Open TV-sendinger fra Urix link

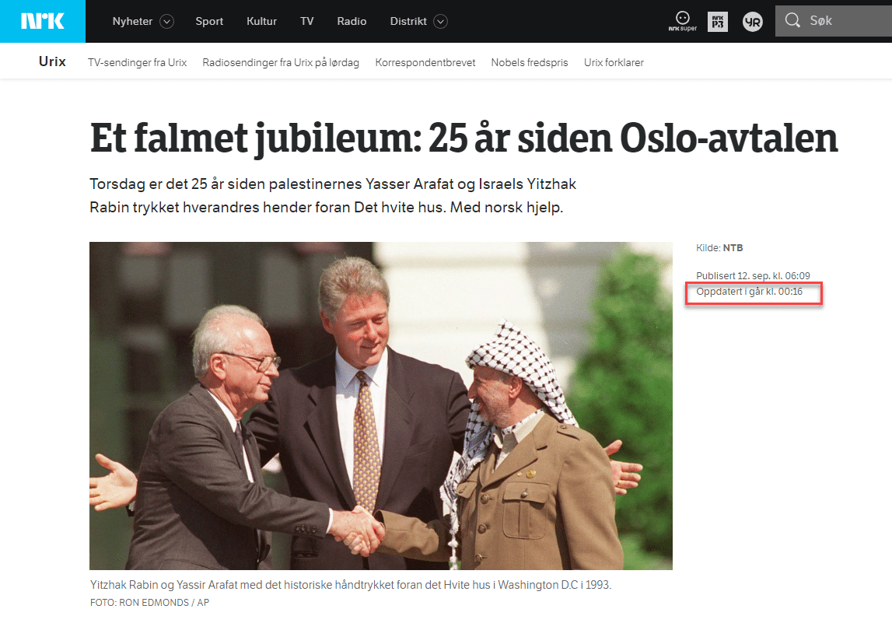click(x=137, y=62)
